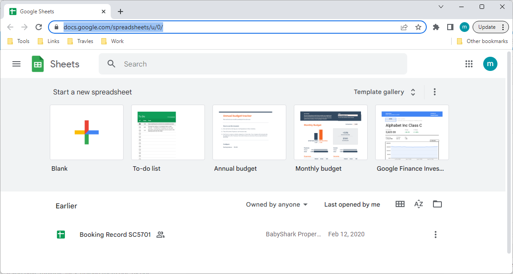513x274 pixels.
Task: Open the file picker folder icon
Action: (x=437, y=204)
